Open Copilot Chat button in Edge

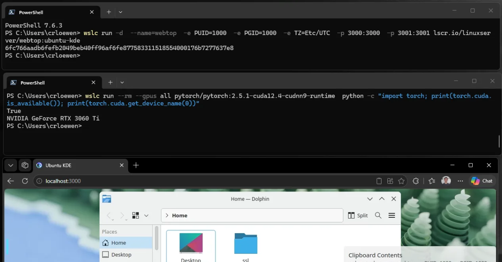(x=482, y=181)
